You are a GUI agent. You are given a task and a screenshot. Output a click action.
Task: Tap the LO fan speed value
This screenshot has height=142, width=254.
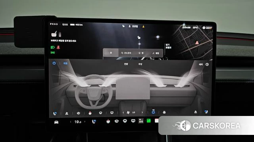134,112
